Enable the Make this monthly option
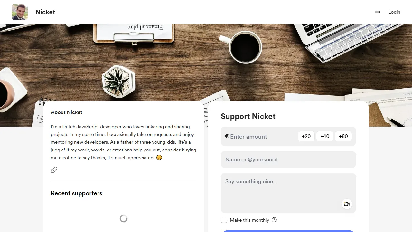 click(x=224, y=220)
